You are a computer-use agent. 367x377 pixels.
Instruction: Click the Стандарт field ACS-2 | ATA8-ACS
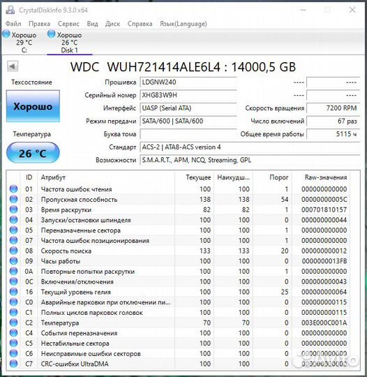click(250, 147)
